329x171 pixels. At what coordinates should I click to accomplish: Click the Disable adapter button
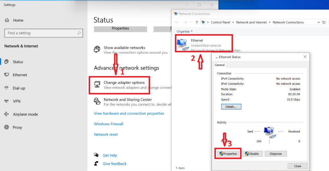click(x=252, y=154)
